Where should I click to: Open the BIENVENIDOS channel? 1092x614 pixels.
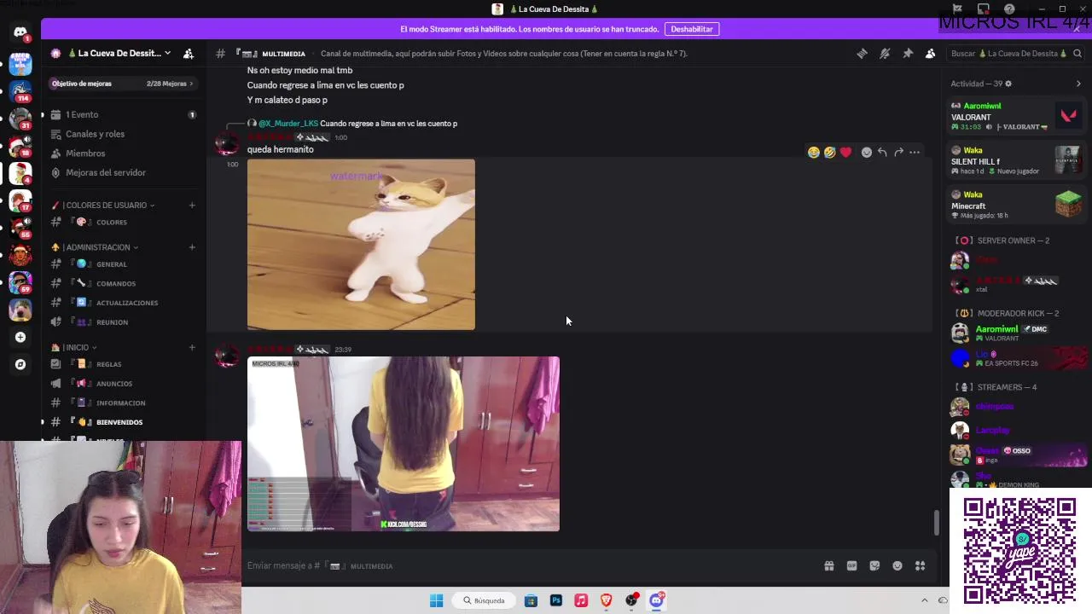tap(124, 422)
